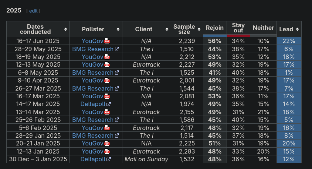
Task: Open BMG Research link for 6–8 May 2025
Action: (93, 73)
